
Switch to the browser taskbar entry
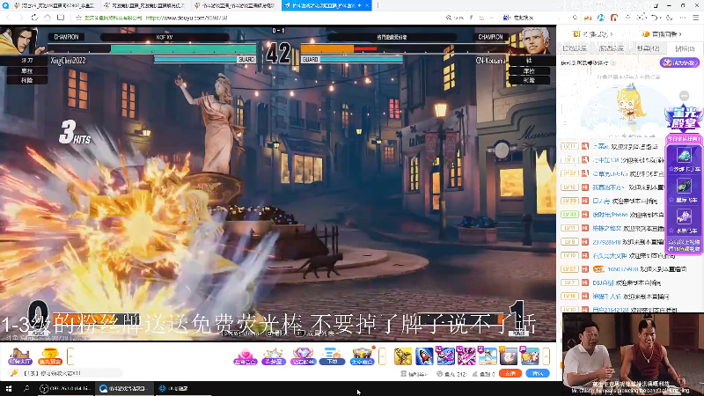(x=124, y=388)
